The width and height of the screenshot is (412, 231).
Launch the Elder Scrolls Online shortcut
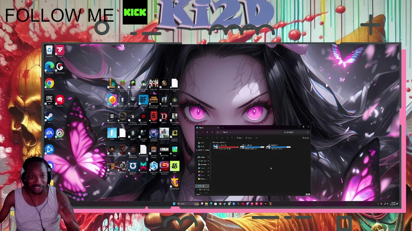[122, 118]
